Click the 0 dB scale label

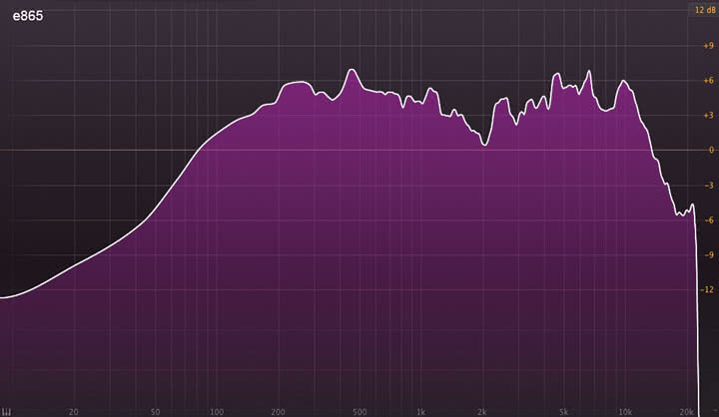coord(711,151)
